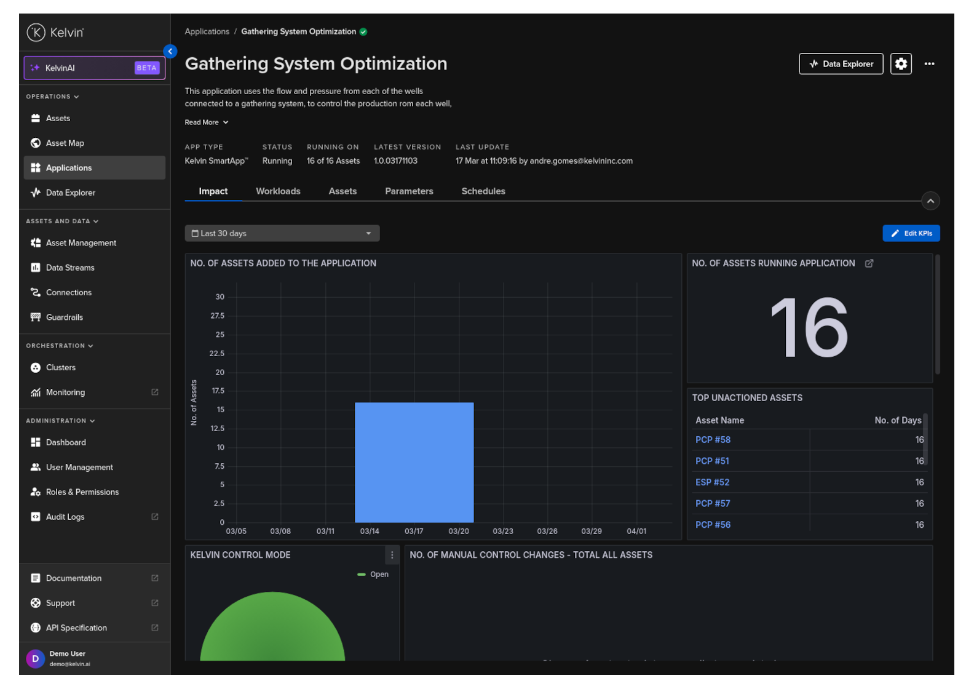The width and height of the screenshot is (974, 689).
Task: Open Clusters in the orchestration section
Action: 61,368
